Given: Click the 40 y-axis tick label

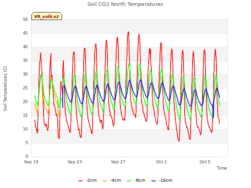Looking at the screenshot, I should coord(25,47).
